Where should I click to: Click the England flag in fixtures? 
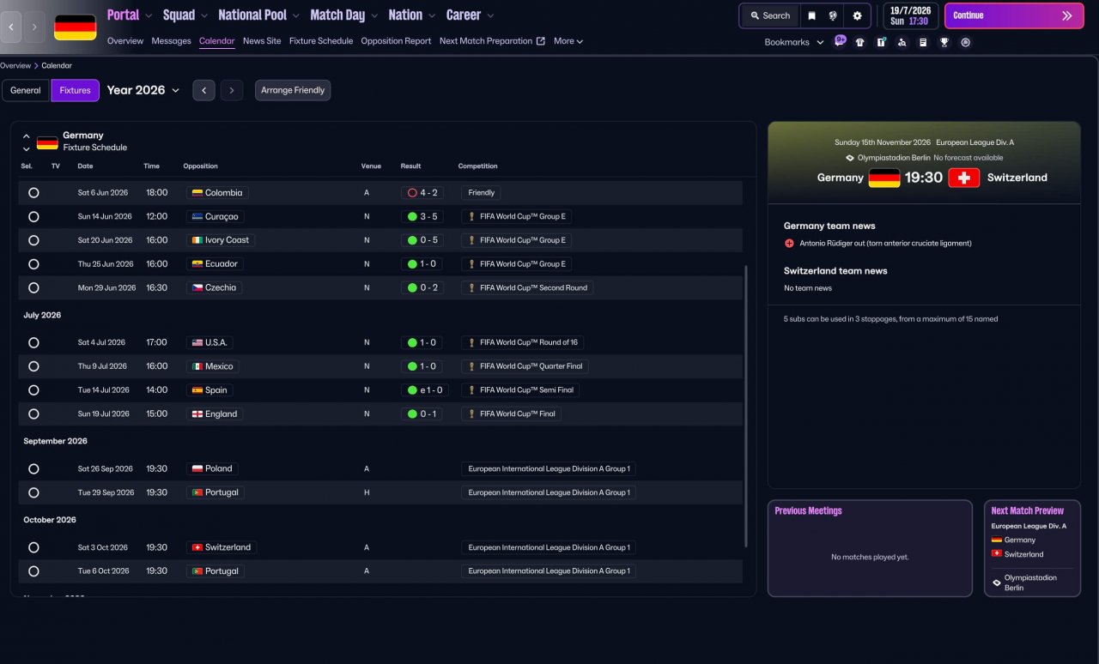197,414
